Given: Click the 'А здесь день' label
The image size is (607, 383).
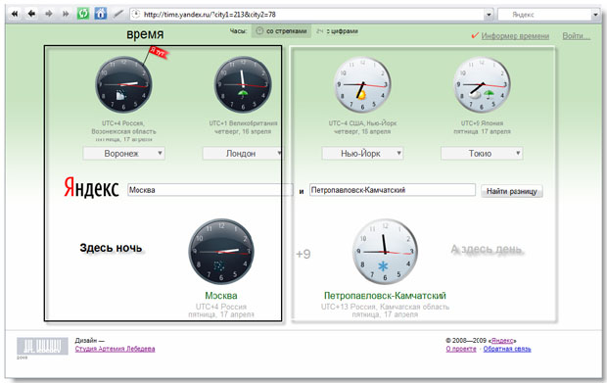Looking at the screenshot, I should (x=487, y=249).
